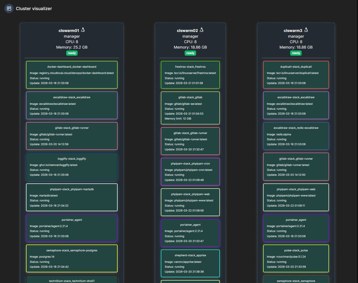Select the excalidraw-stack_redis-excalidraw service card

coord(296,136)
